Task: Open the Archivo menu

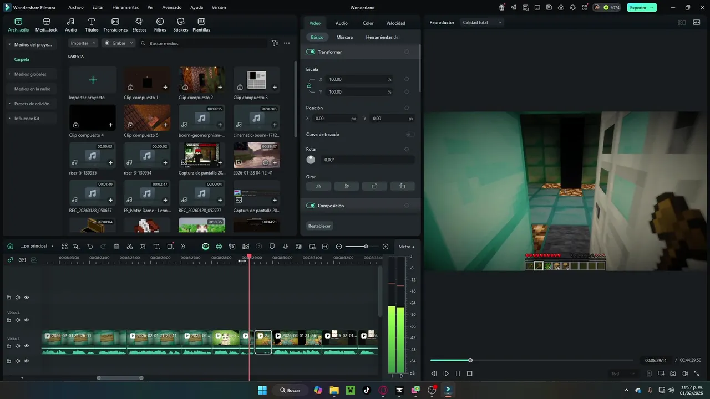Action: [x=76, y=8]
